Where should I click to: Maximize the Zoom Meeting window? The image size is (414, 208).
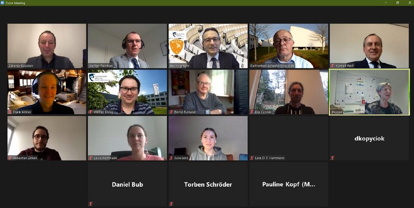click(397, 2)
